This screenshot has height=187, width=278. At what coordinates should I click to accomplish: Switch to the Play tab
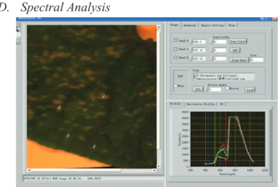(231, 25)
